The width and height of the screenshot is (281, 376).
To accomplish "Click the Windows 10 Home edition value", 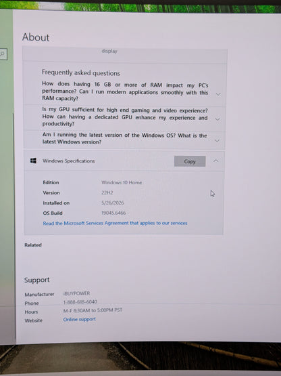I will [x=122, y=182].
